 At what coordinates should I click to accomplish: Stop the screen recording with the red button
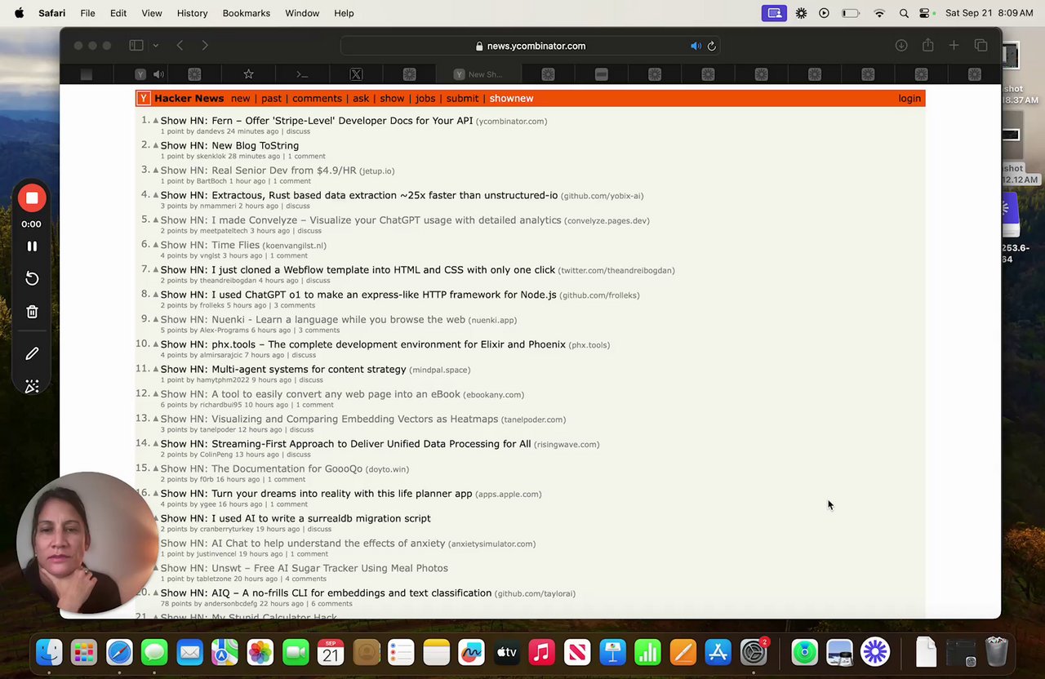[x=32, y=198]
